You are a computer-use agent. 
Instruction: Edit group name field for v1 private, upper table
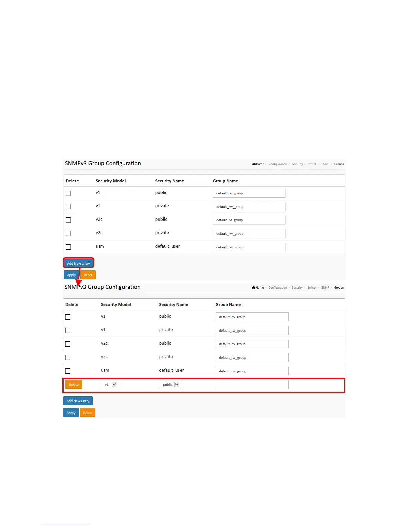249,207
